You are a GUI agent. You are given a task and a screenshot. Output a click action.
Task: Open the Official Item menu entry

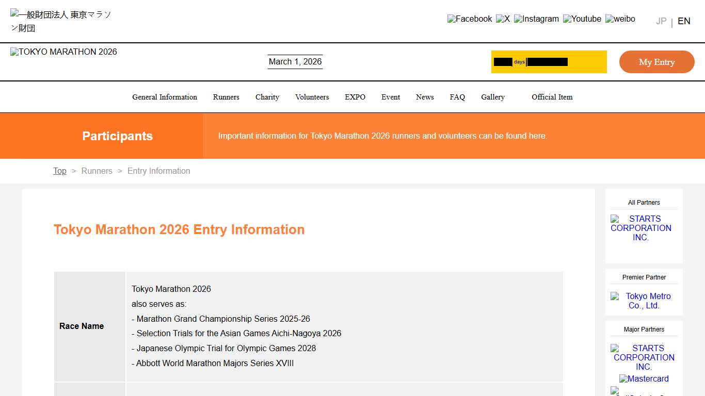pyautogui.click(x=552, y=97)
